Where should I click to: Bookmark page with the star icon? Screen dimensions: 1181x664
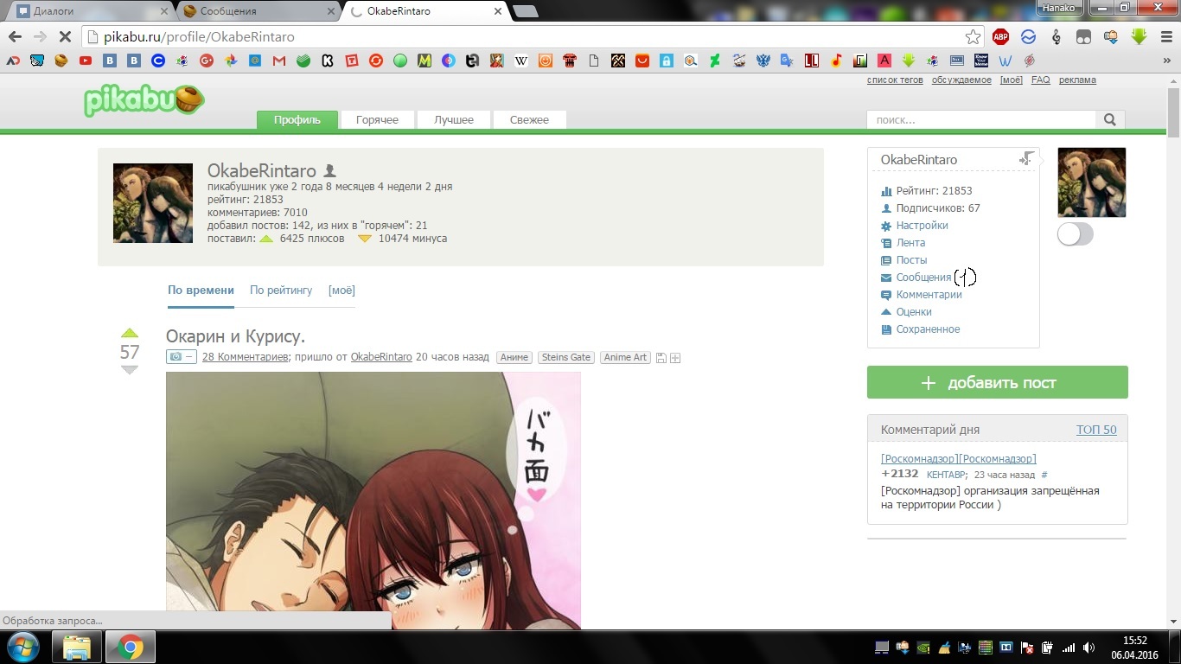pos(974,37)
